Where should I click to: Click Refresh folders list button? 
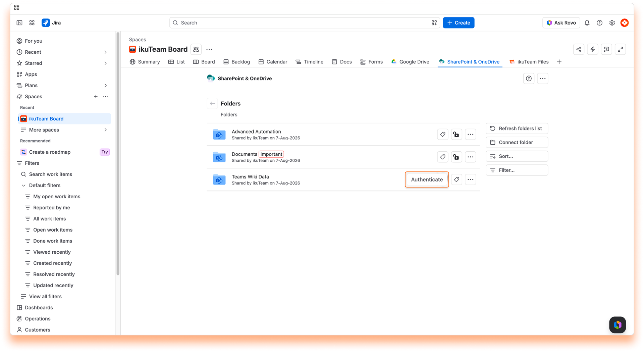[517, 129]
